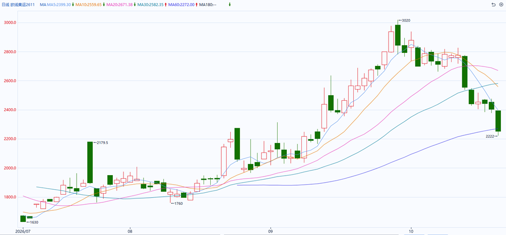This screenshot has width=506, height=235.
Task: Click the 2200.0 axis label
Action: click(x=10, y=139)
